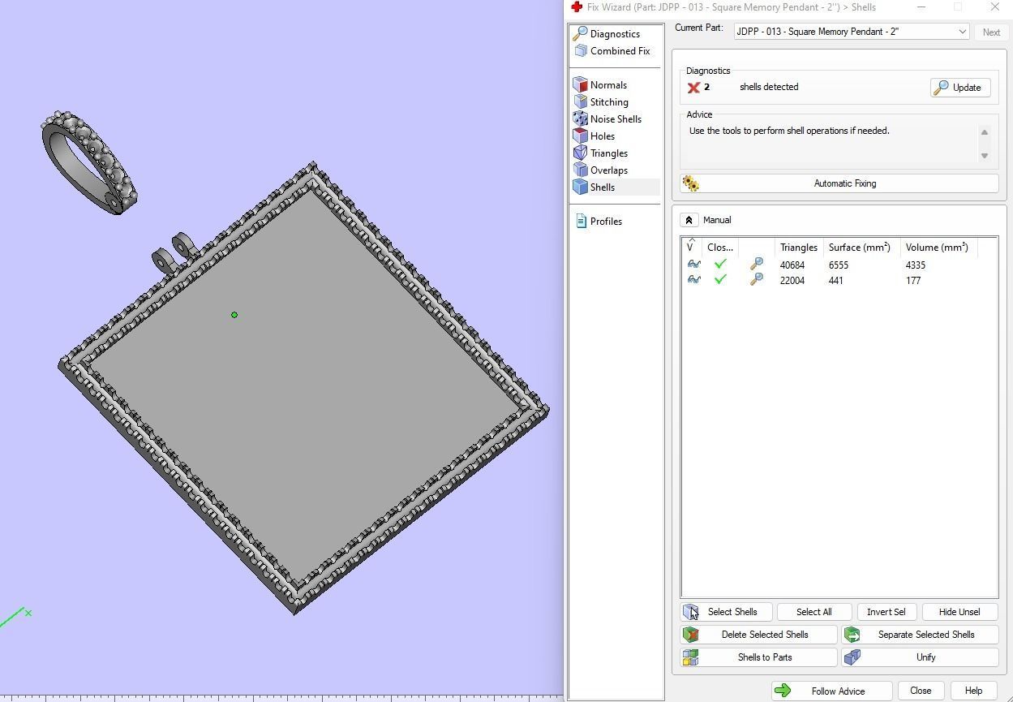Select the 441 surface cell
The image size is (1013, 702).
tap(835, 281)
